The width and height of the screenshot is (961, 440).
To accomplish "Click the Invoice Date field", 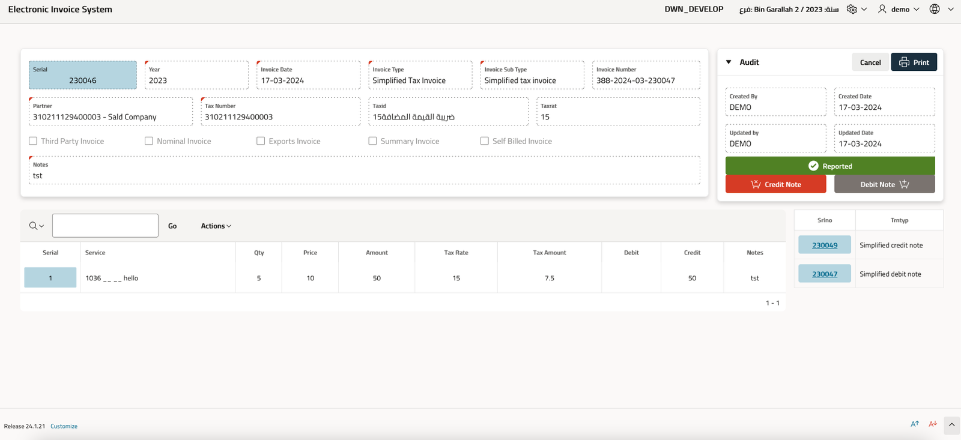I will pyautogui.click(x=309, y=75).
